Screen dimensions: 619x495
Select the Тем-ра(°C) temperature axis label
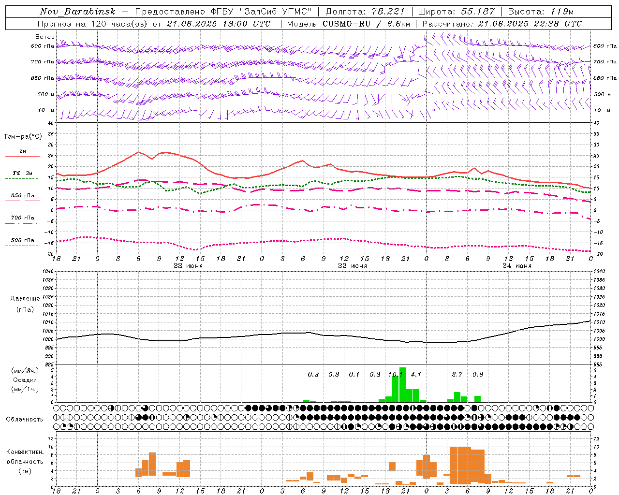tap(23, 137)
